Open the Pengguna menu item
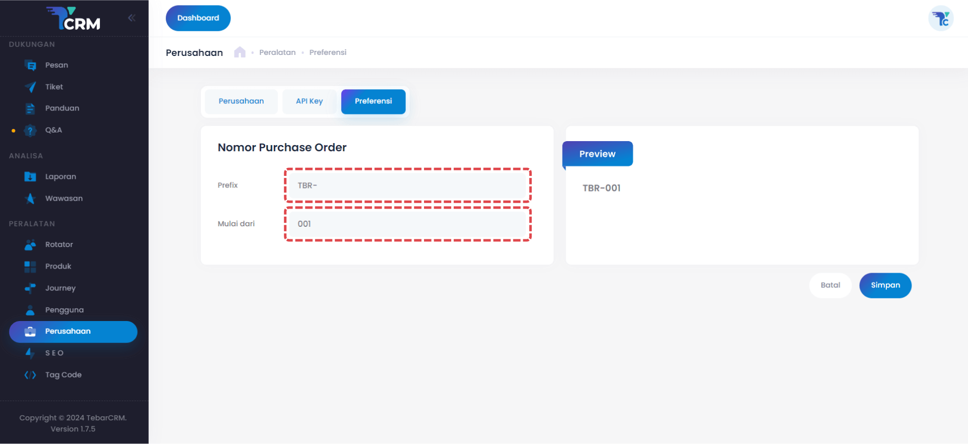The image size is (968, 444). 64,310
